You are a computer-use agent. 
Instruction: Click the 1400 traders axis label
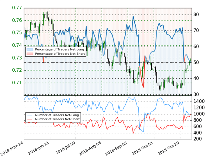pos(199,101)
